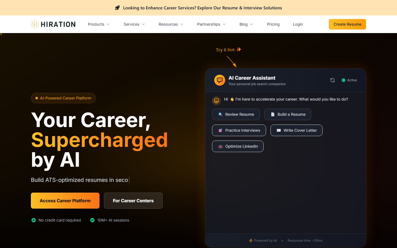The image size is (397, 248).
Task: Open the Pricing page
Action: pos(273,24)
